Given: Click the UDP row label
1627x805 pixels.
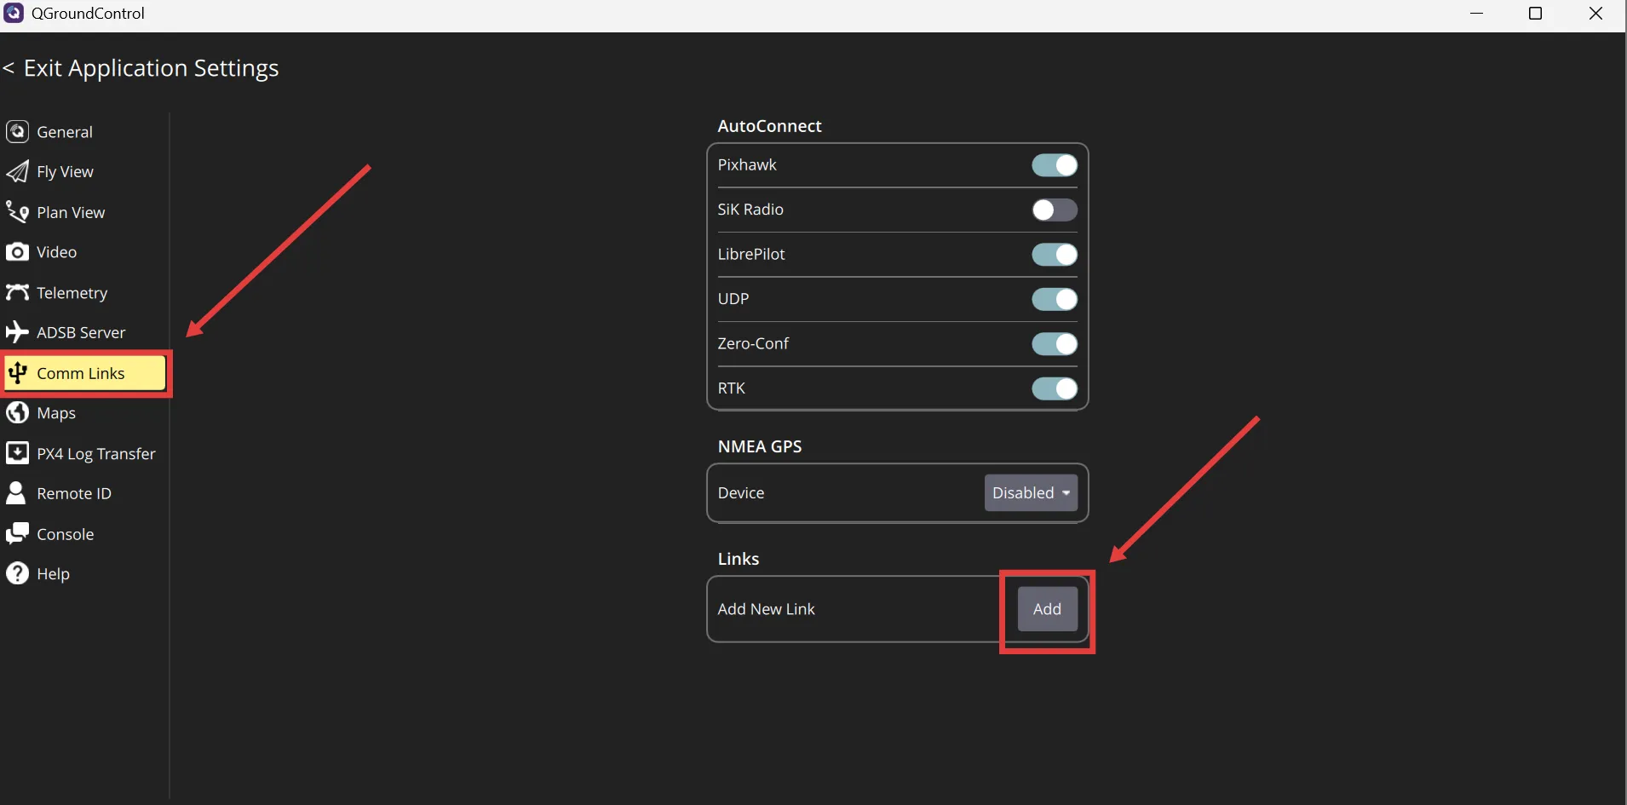Looking at the screenshot, I should (733, 299).
